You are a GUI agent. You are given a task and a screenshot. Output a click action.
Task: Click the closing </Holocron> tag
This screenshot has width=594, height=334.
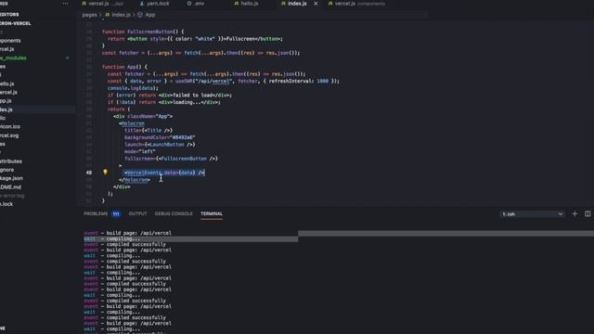tap(135, 180)
